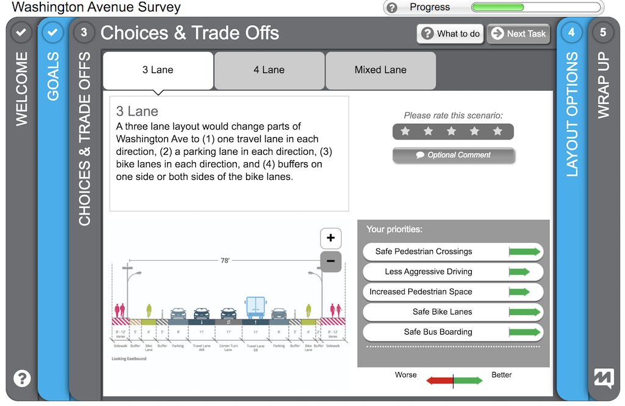Click the step 5 number badge
The height and width of the screenshot is (406, 625).
[x=603, y=32]
